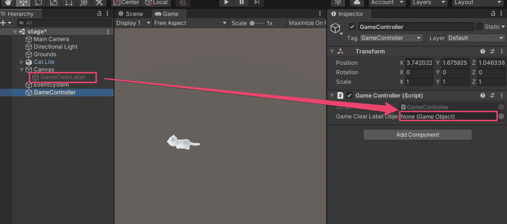Select the Rect tool

(x=69, y=3)
